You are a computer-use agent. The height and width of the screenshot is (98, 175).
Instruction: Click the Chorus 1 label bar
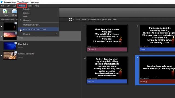[107, 50]
